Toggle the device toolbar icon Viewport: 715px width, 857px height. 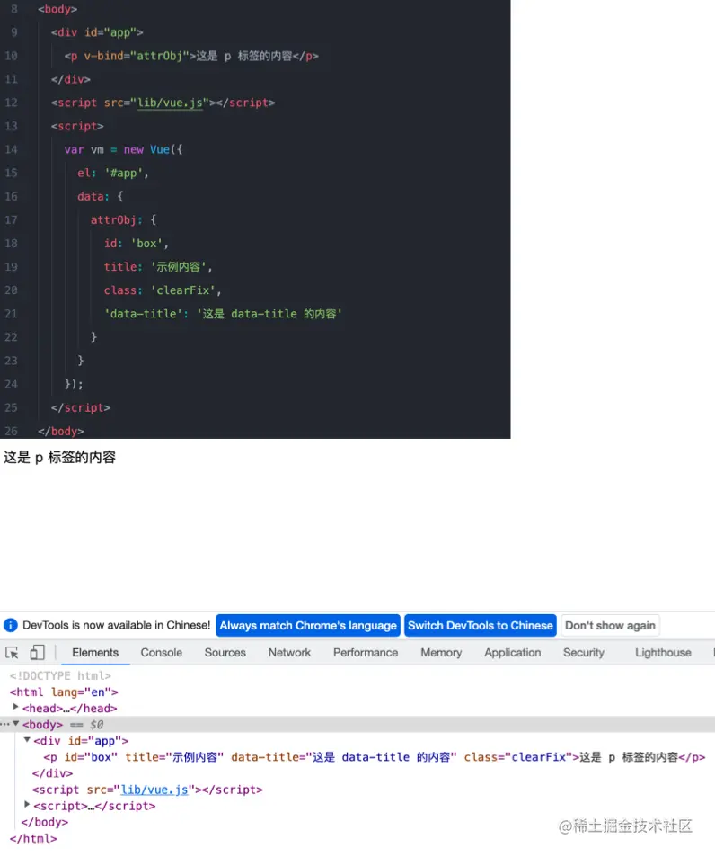(37, 653)
